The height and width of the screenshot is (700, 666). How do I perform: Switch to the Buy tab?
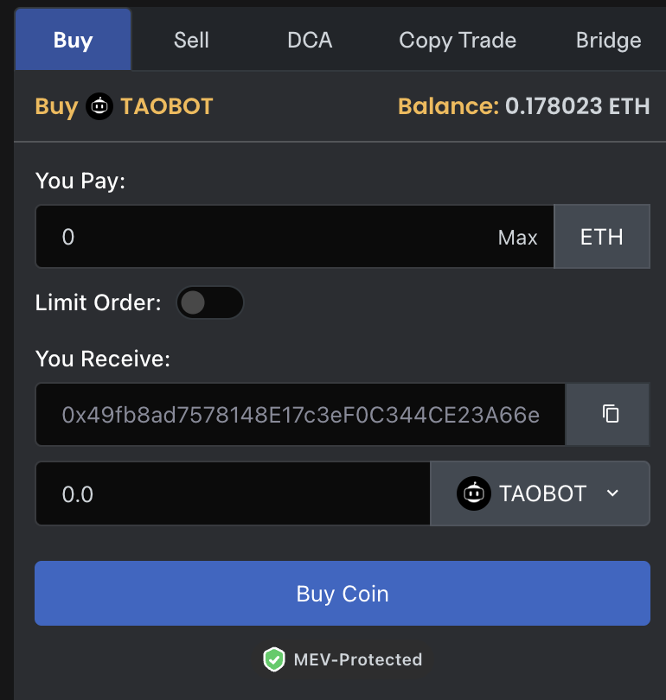pos(73,40)
